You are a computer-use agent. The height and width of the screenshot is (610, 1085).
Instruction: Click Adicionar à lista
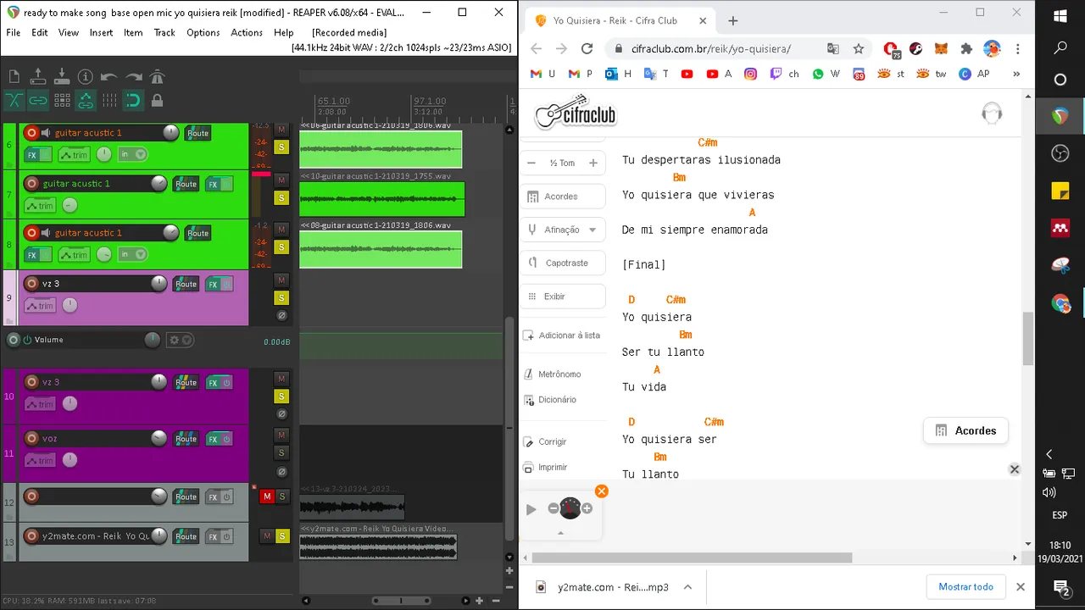(x=561, y=335)
